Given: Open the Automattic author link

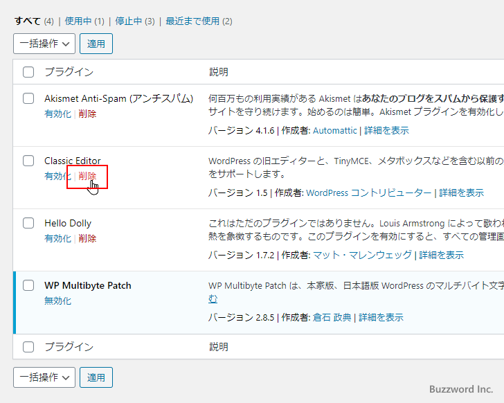Looking at the screenshot, I should (335, 130).
